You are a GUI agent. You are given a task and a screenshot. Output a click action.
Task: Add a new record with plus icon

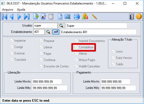[x=36, y=16]
